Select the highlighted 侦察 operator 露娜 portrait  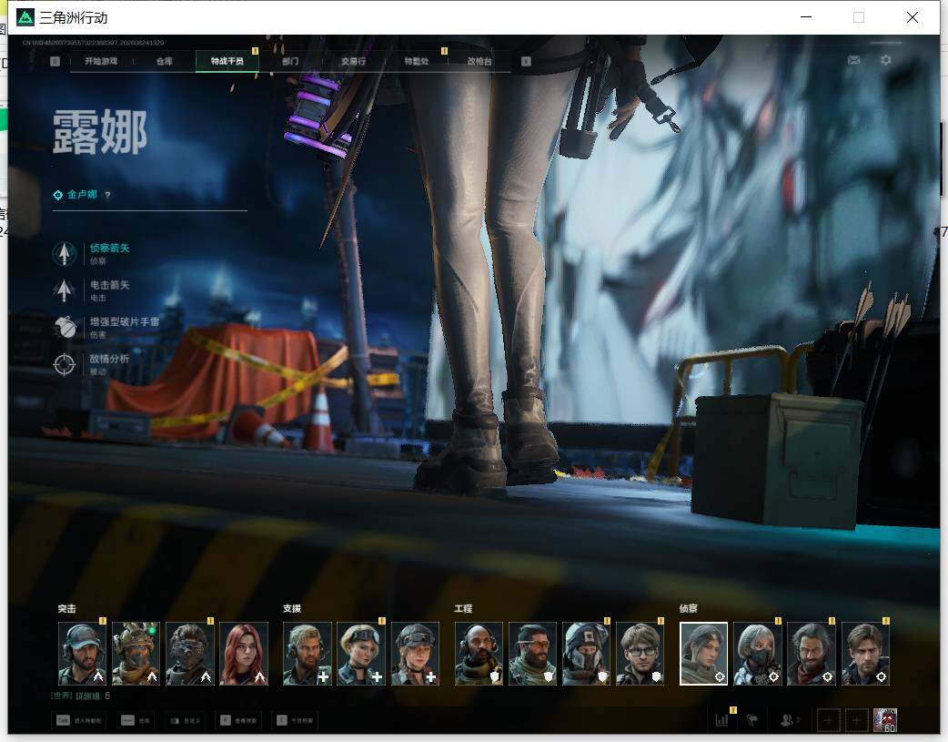[704, 654]
